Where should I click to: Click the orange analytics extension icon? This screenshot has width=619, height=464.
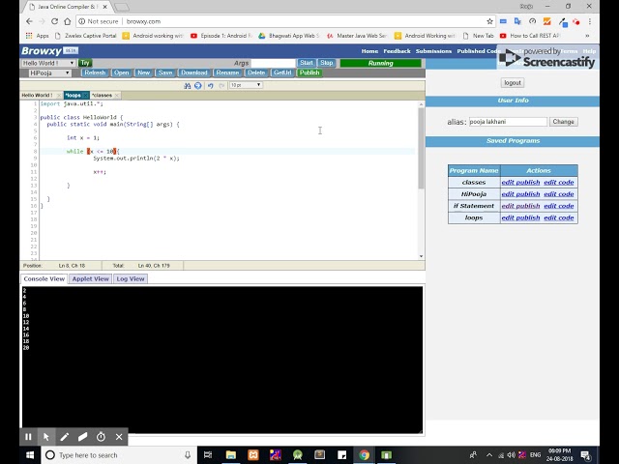click(x=546, y=21)
